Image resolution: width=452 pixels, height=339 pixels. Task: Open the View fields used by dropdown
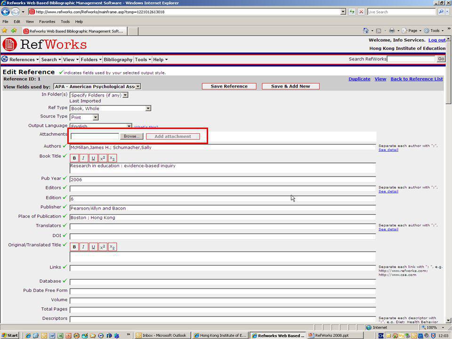pyautogui.click(x=138, y=87)
